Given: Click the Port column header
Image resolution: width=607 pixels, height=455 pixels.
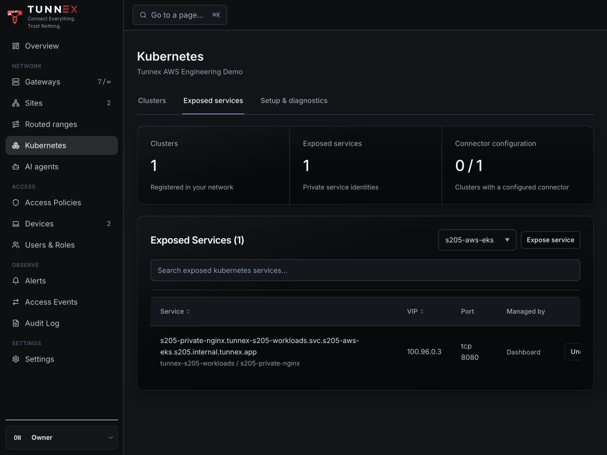Looking at the screenshot, I should click(x=467, y=311).
